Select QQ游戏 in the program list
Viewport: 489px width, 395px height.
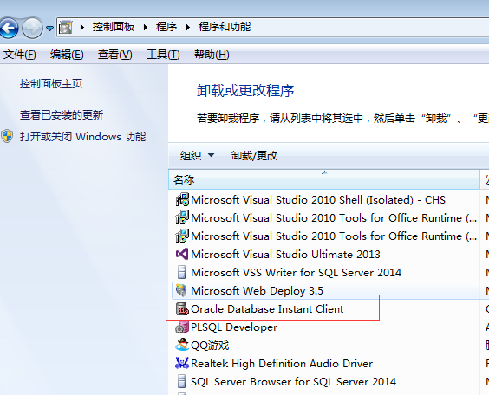coord(210,345)
